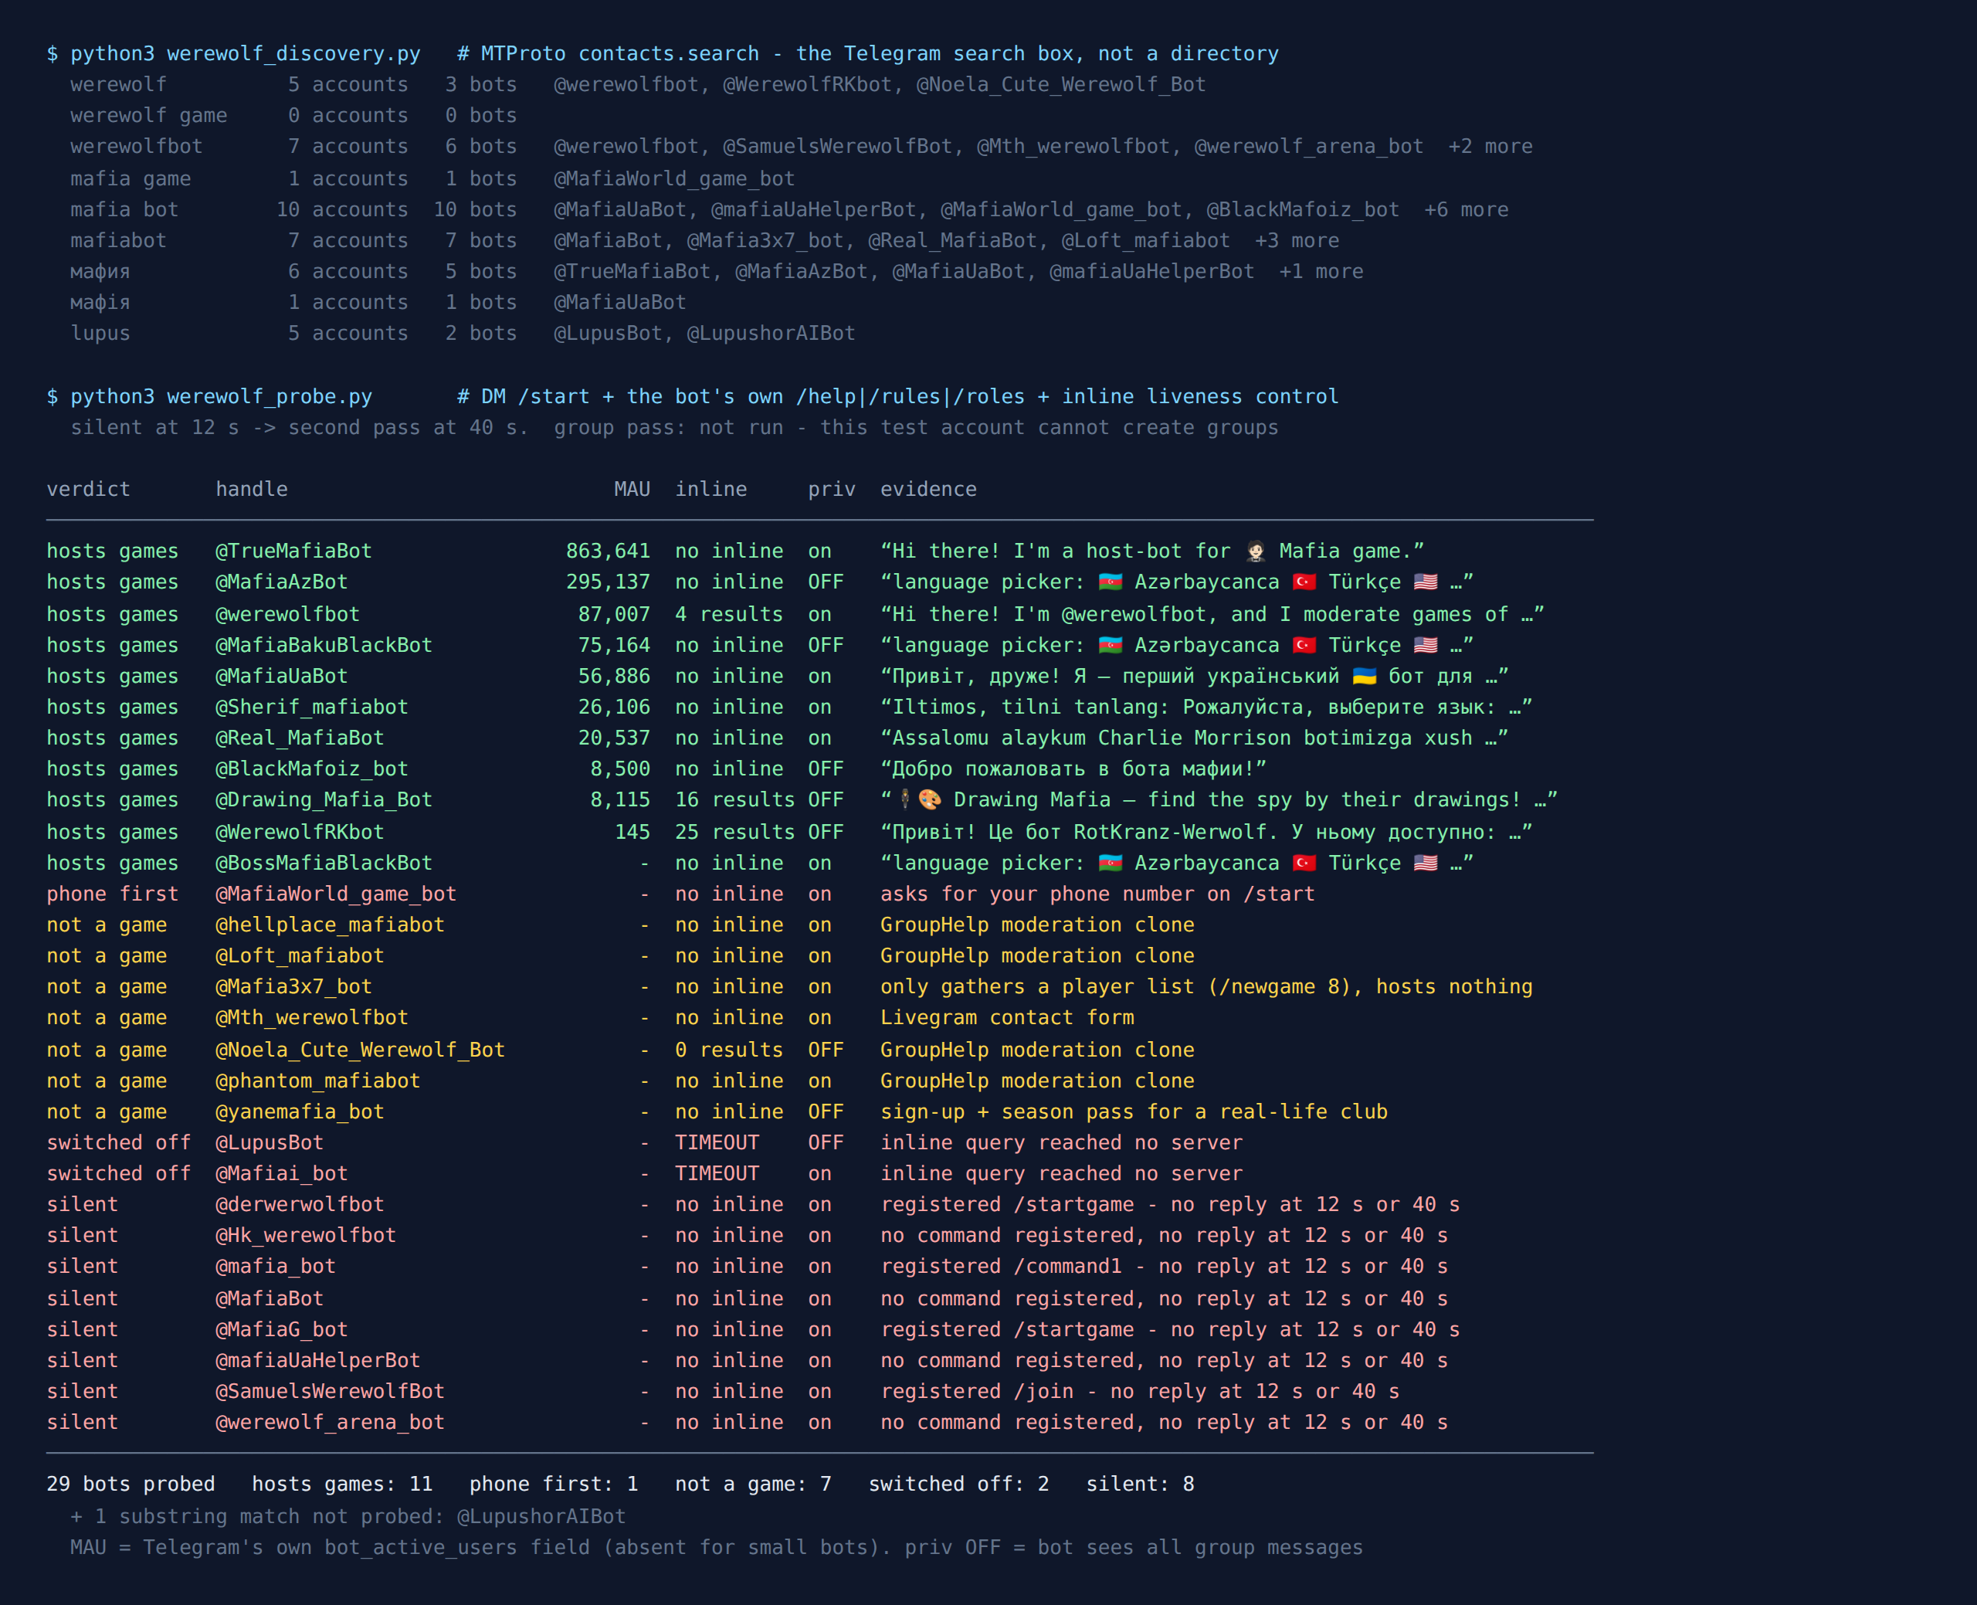The width and height of the screenshot is (1977, 1605).
Task: Click 'registered /command1' evidence text
Action: tap(1001, 1267)
